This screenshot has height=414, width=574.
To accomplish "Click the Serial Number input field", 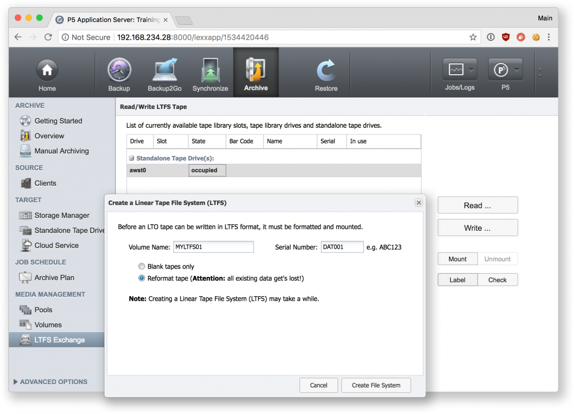I will tap(342, 247).
